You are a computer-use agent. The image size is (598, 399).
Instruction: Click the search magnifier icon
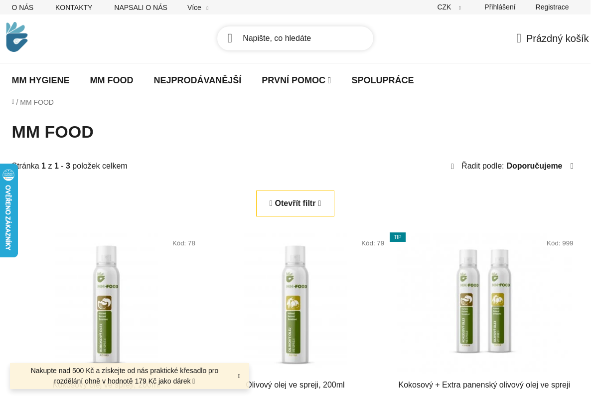230,38
